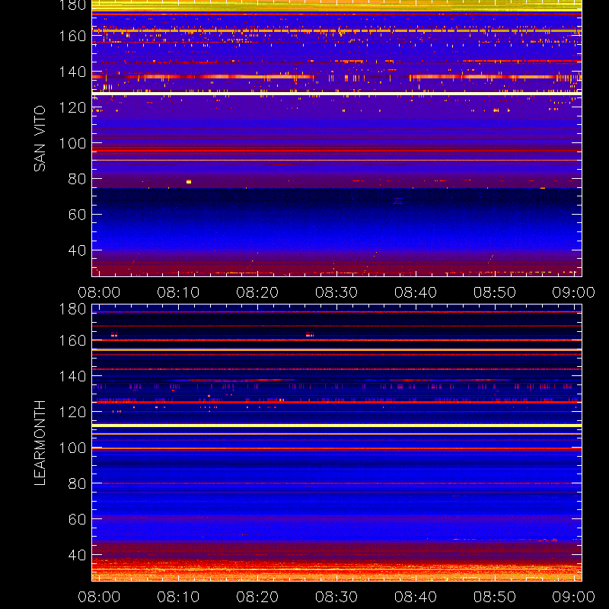This screenshot has width=609, height=609.
Task: Click the 08:10 time label below San Vito plot
Action: (x=178, y=292)
